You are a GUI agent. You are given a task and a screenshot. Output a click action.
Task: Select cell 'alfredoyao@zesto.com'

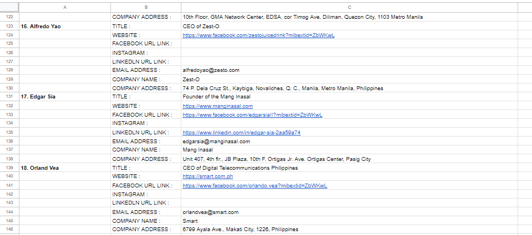click(x=349, y=70)
